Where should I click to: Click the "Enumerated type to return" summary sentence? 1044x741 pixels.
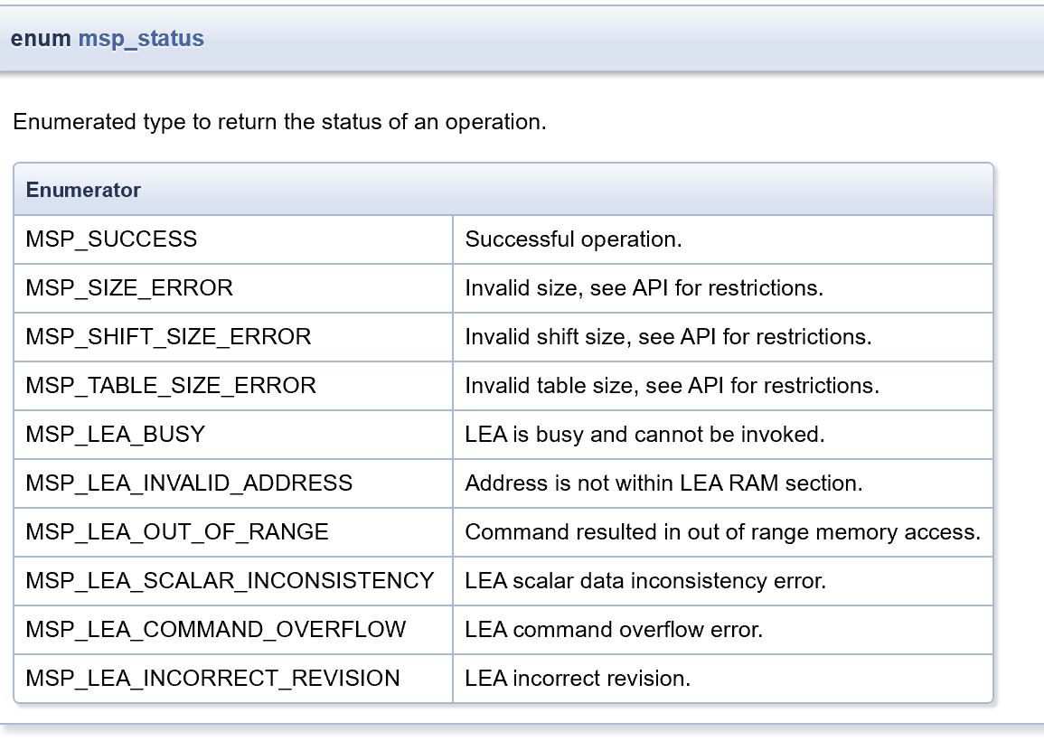[279, 122]
